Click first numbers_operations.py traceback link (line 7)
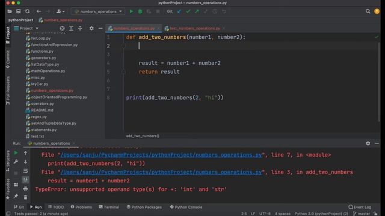 click(161, 155)
